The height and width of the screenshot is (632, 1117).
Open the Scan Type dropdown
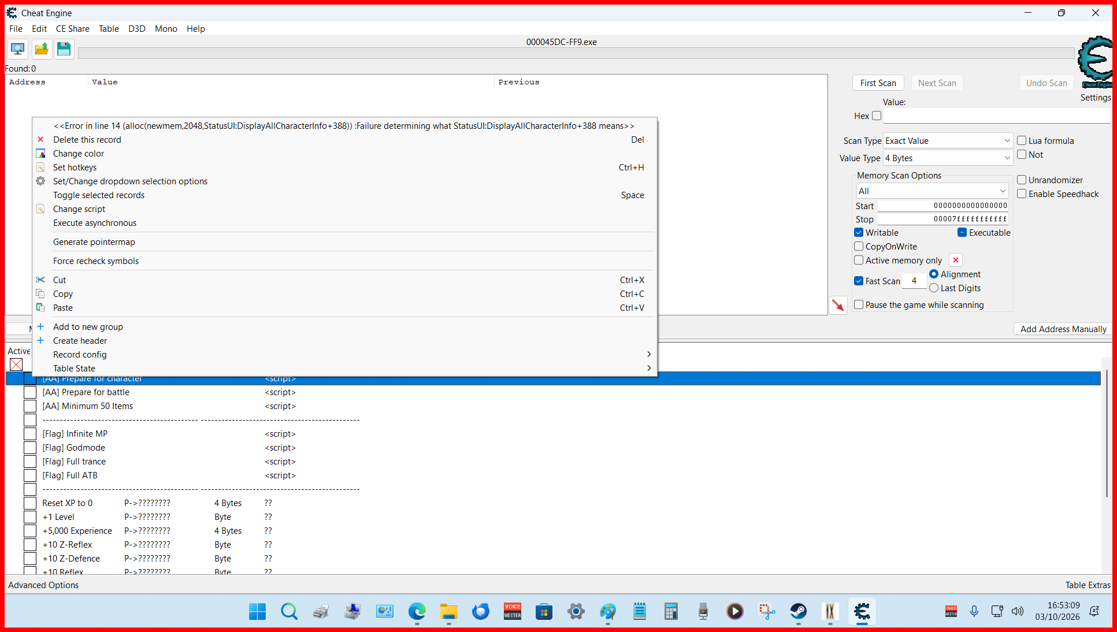pyautogui.click(x=948, y=141)
